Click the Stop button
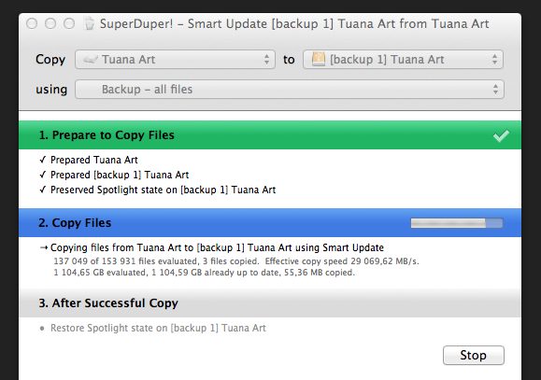The width and height of the screenshot is (541, 380). [x=474, y=355]
